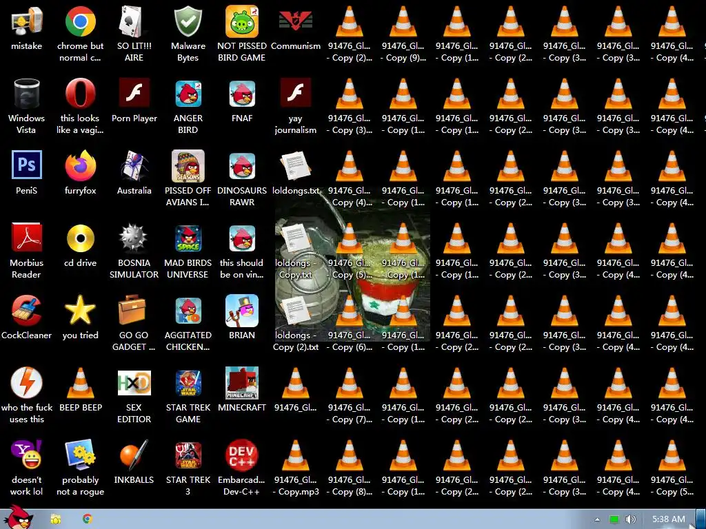Select the '91476_Gl... - Copy (3)...' VLC file
The height and width of the screenshot is (529, 706).
pos(350,94)
